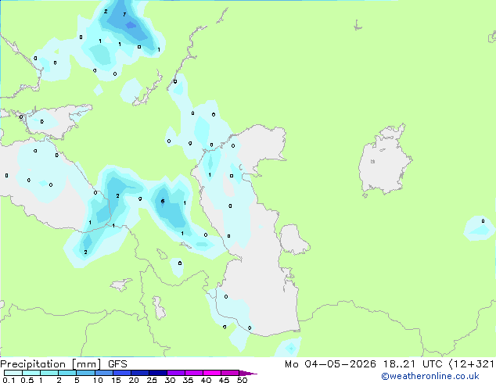496x383 pixels.
Task: Select the 40–45 mm magenta legend box
Action: point(212,373)
